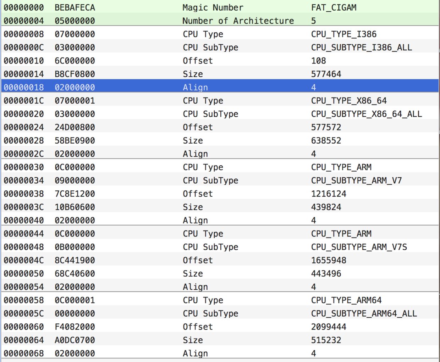Select the Size value 439824
This screenshot has width=440, height=362.
pos(326,207)
